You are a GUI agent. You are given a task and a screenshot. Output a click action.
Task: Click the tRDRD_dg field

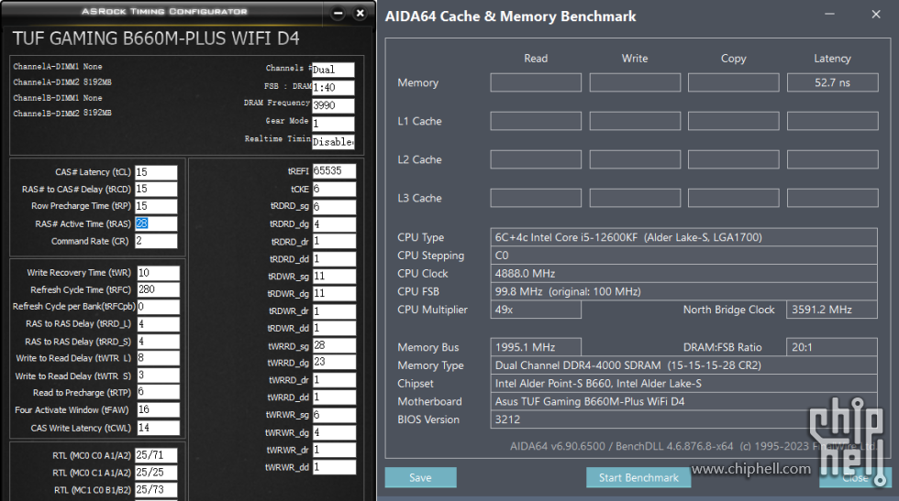[x=334, y=223]
